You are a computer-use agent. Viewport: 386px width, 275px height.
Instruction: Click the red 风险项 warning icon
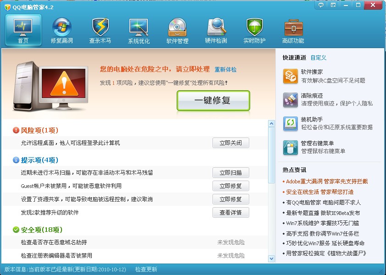pyautogui.click(x=16, y=130)
